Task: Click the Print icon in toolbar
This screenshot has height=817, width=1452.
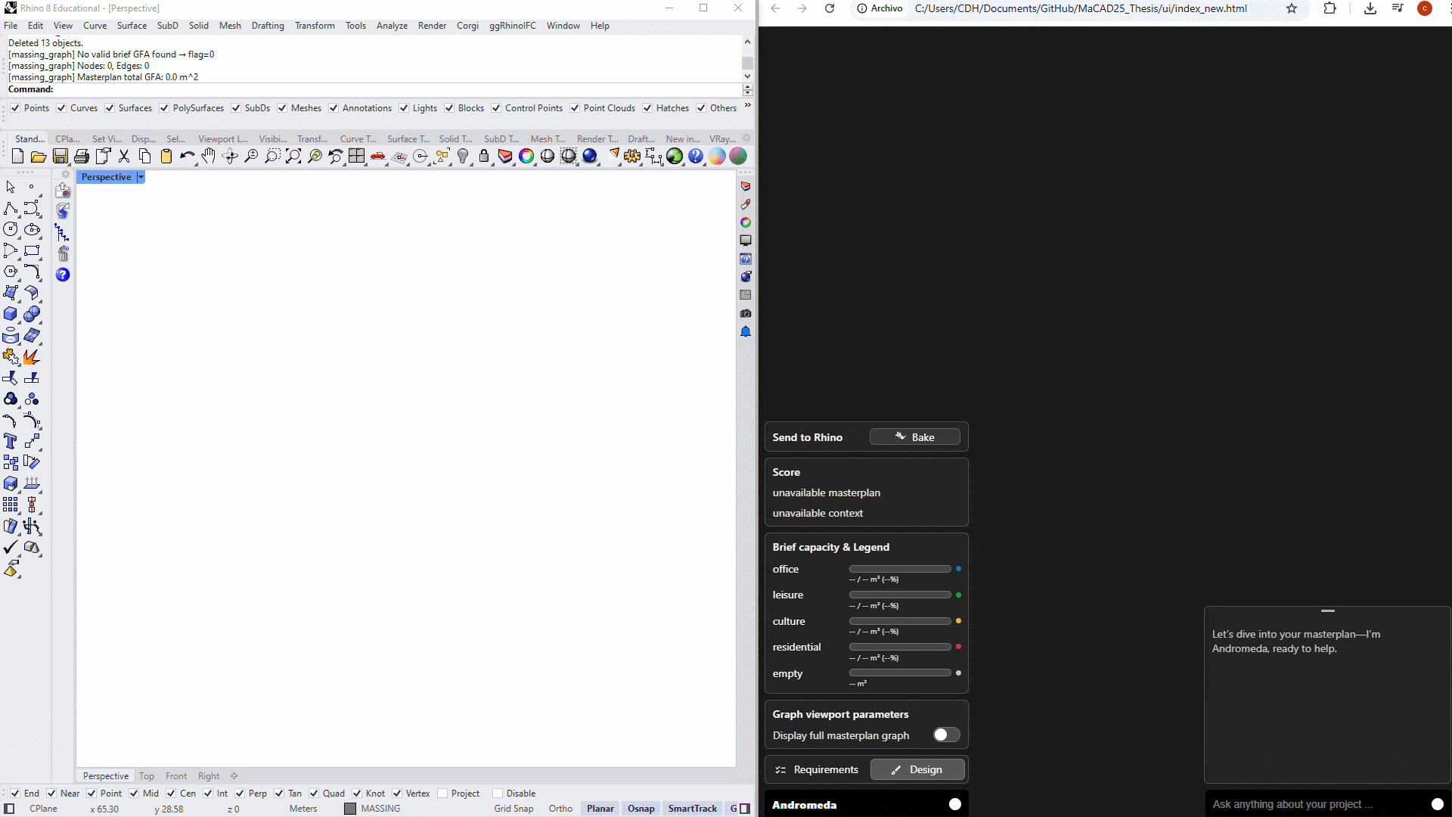Action: click(x=82, y=157)
